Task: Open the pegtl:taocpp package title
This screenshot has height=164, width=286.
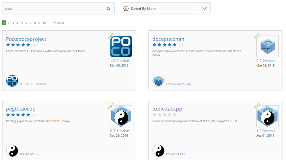Action: [x=21, y=109]
